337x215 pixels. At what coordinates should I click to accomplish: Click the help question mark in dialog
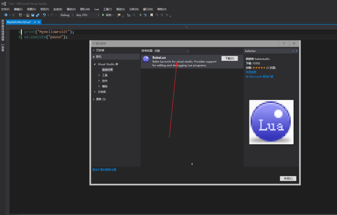click(x=284, y=43)
